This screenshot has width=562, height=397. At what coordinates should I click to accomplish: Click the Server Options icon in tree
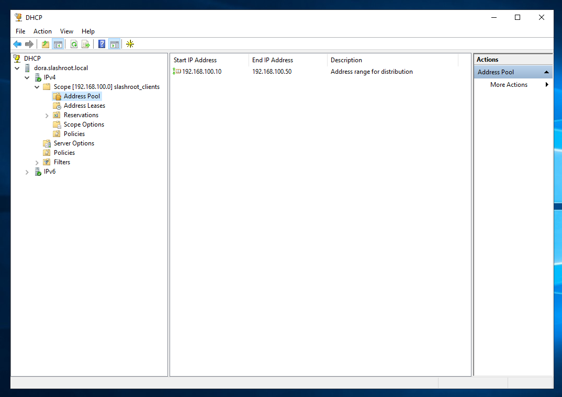coord(47,143)
